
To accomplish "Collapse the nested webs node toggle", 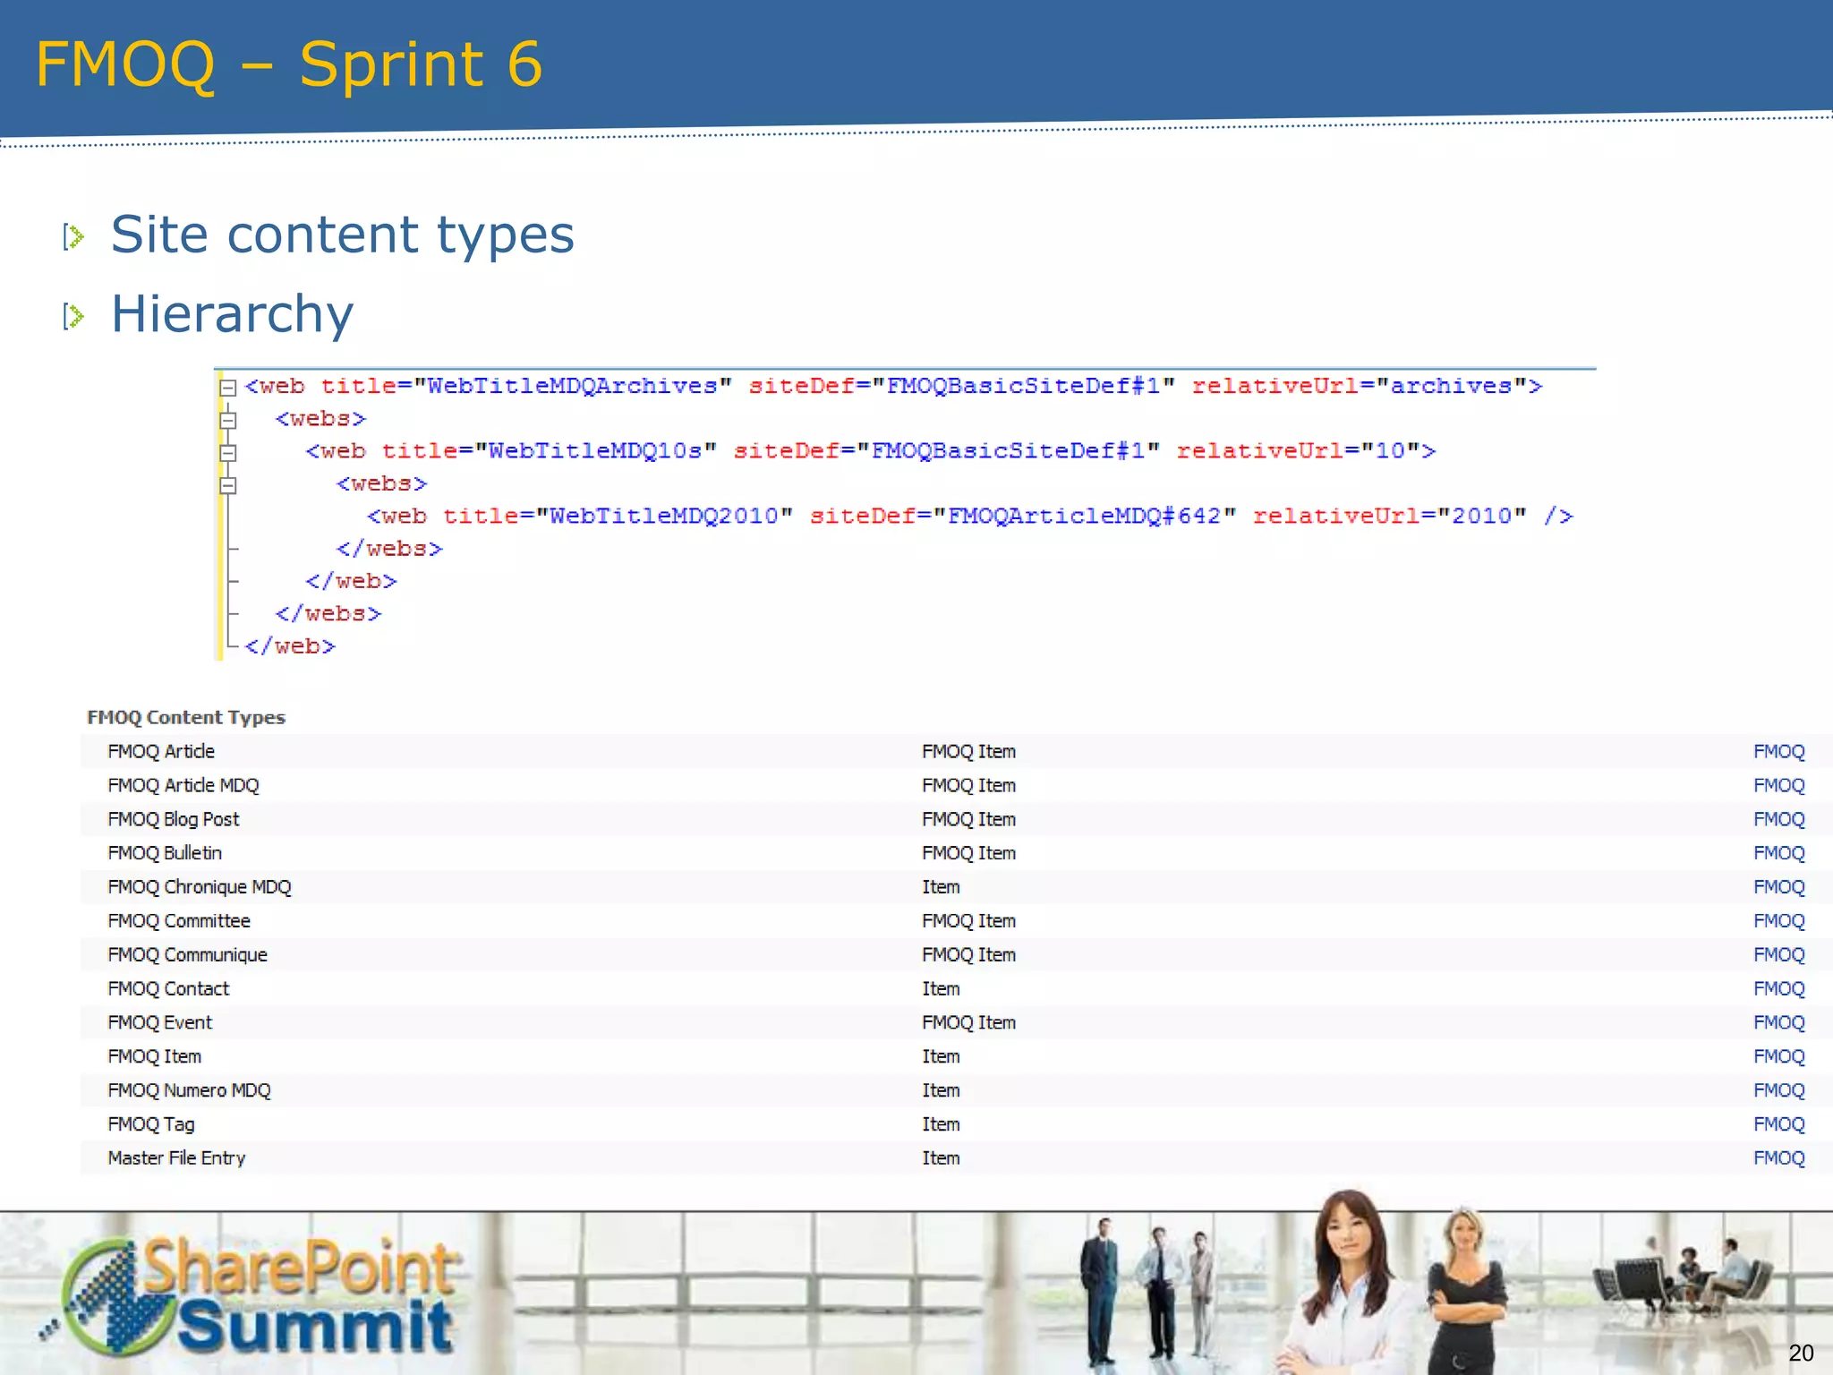I will click(228, 485).
